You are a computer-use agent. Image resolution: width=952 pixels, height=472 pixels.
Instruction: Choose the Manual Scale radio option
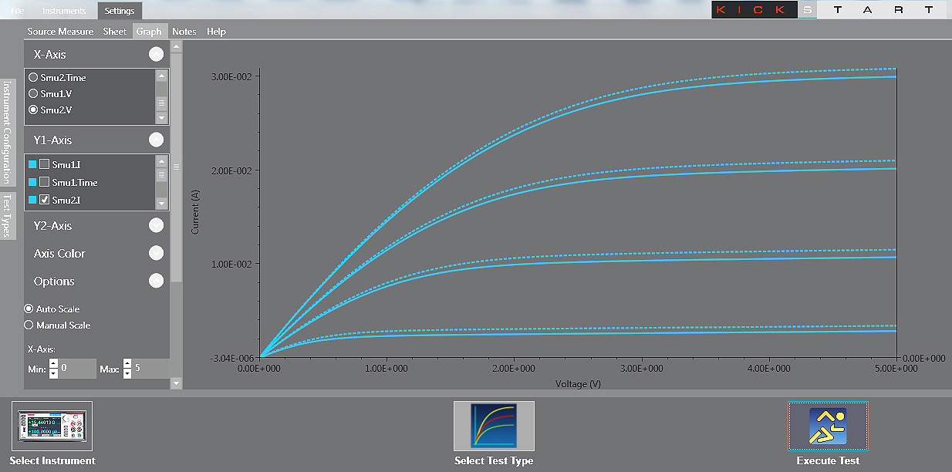pos(29,325)
